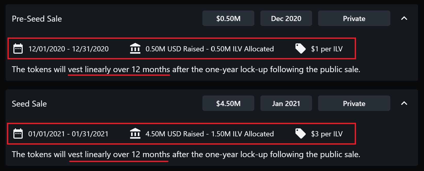Click the bank icon beside 0.50M USD Raised

tap(135, 49)
